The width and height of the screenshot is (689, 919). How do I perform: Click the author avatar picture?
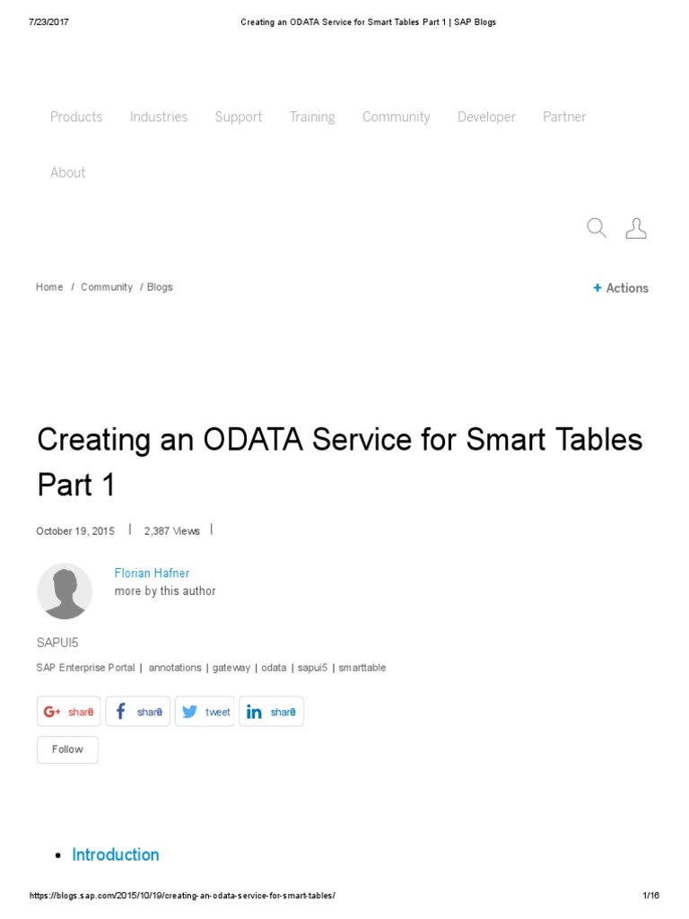coord(65,591)
